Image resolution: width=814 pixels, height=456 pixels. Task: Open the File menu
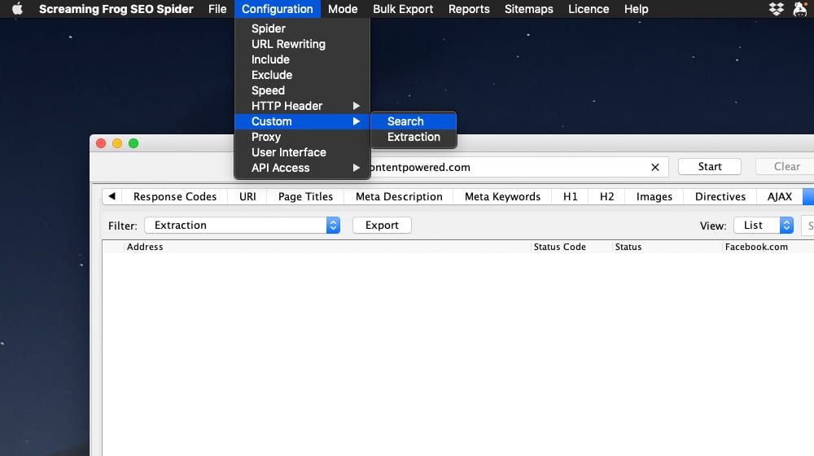(217, 9)
